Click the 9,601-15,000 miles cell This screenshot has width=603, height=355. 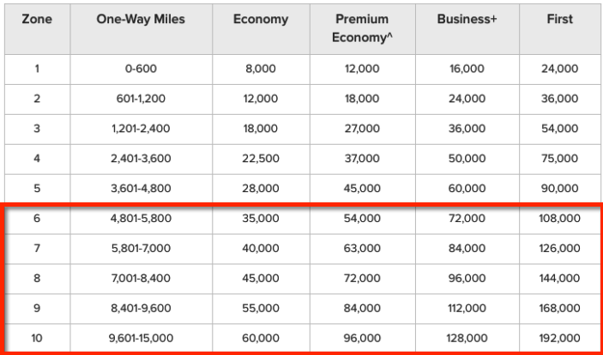tap(141, 338)
